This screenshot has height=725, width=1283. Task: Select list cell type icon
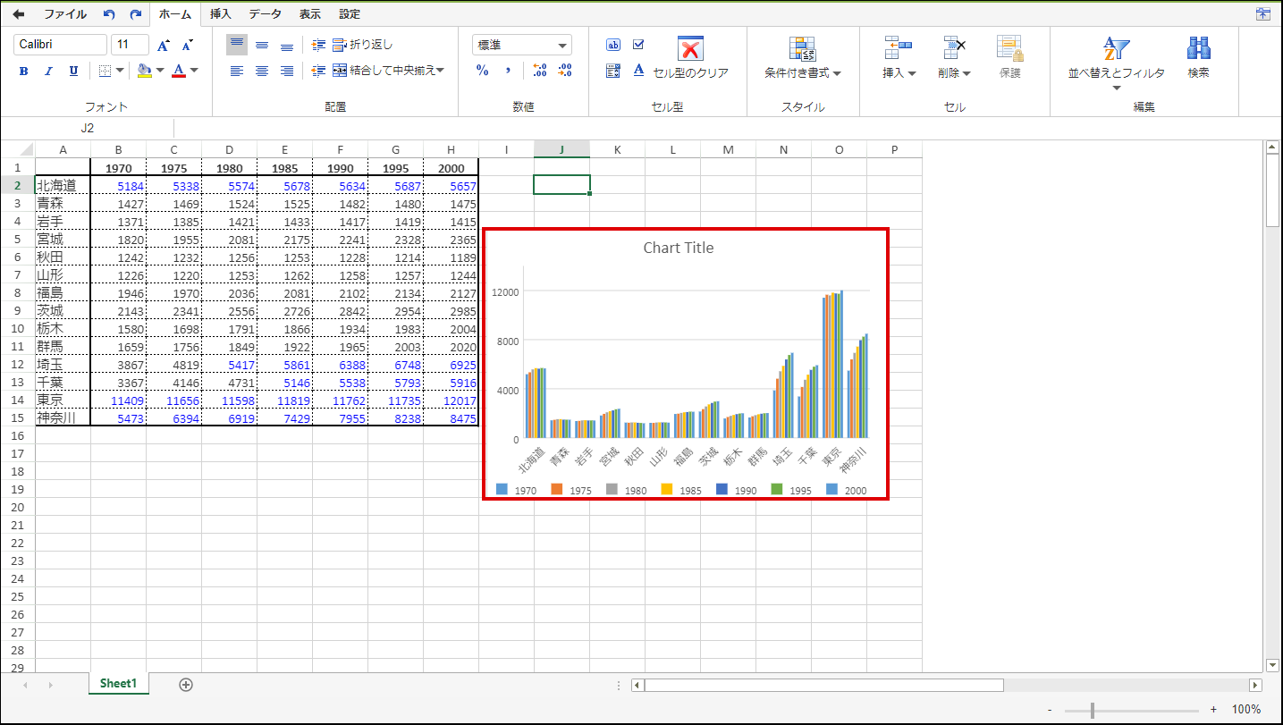(x=613, y=71)
